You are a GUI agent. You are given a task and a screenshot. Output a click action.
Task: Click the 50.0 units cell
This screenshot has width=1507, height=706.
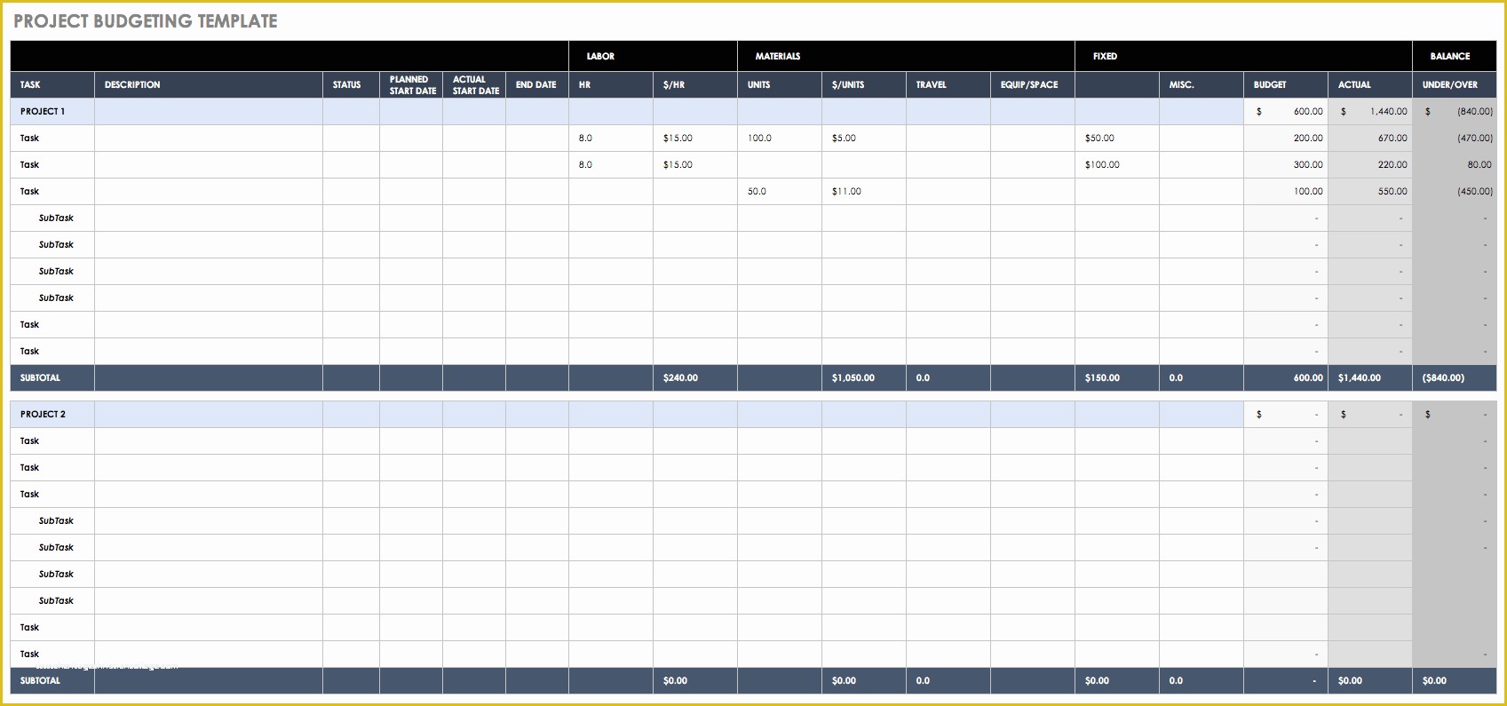tap(780, 191)
